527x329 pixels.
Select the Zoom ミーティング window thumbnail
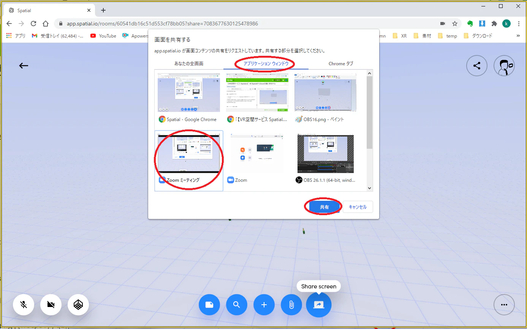(x=188, y=154)
